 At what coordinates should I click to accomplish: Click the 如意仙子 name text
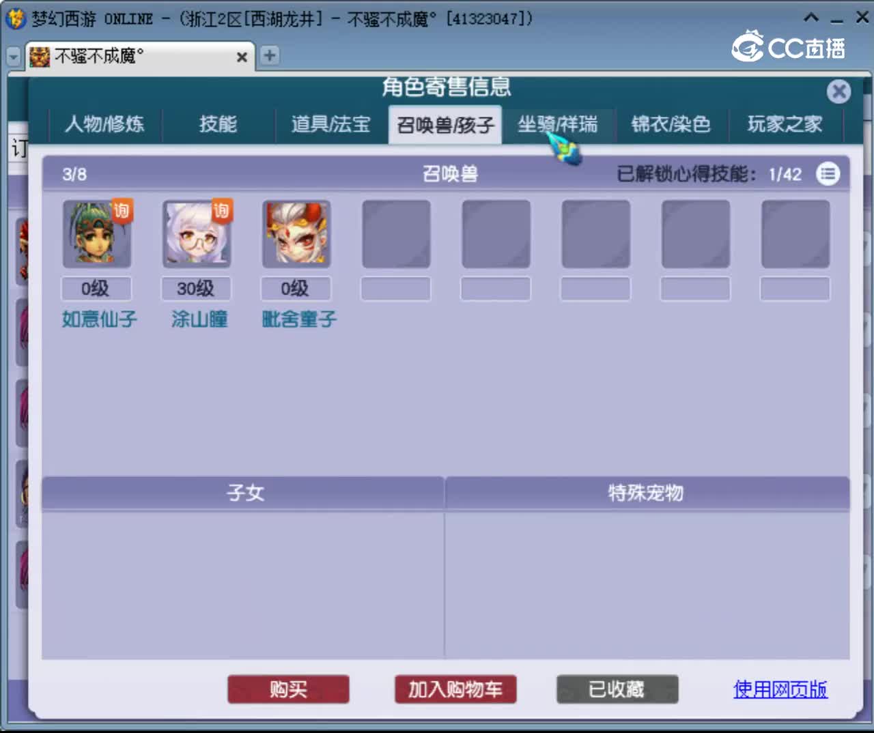[x=100, y=319]
